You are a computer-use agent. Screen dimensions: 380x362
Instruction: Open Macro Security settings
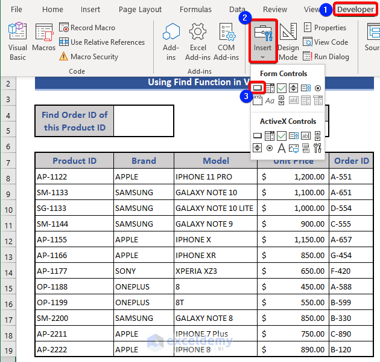(89, 57)
